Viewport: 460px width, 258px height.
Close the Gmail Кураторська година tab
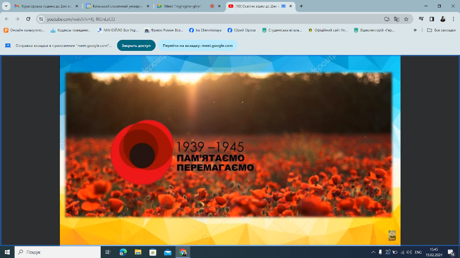77,6
